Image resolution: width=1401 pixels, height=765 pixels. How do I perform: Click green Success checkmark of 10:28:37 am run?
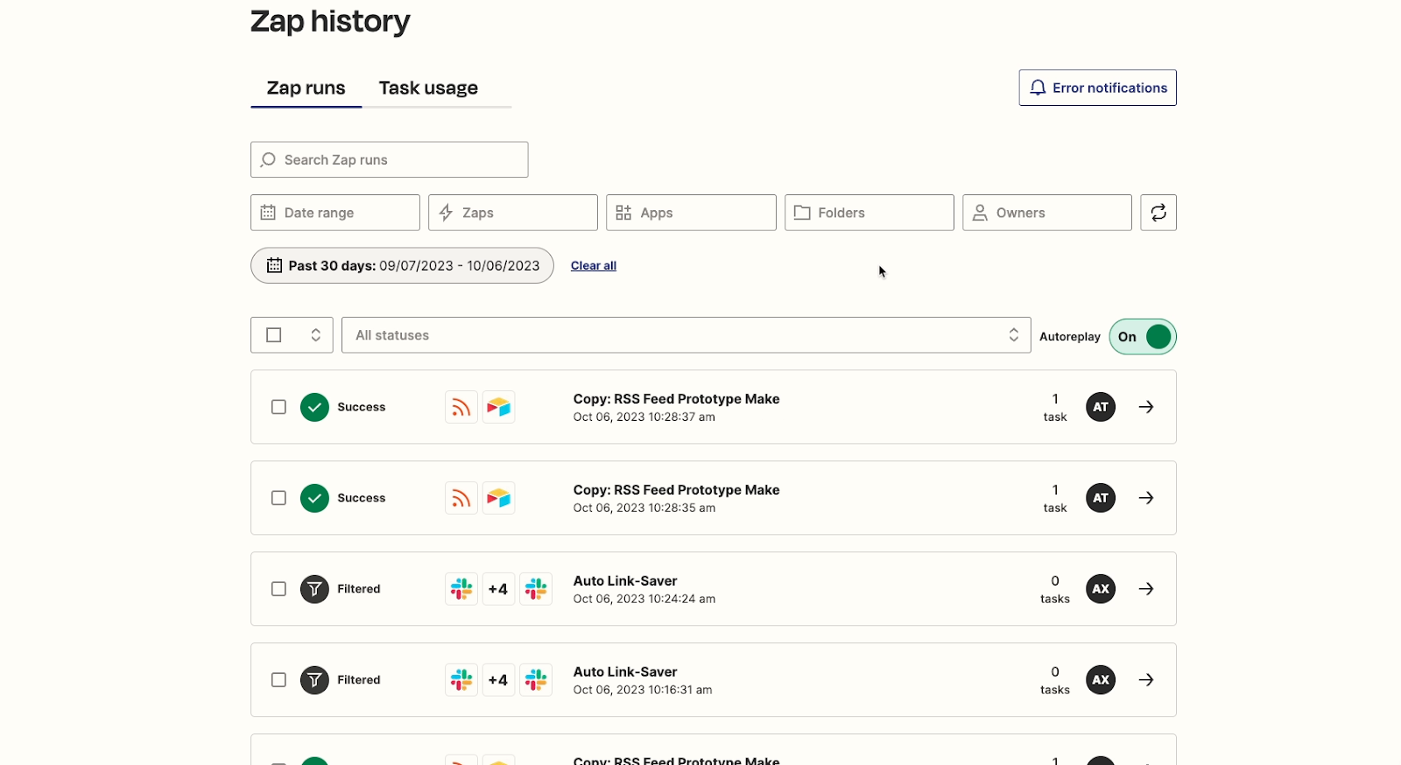pyautogui.click(x=314, y=407)
